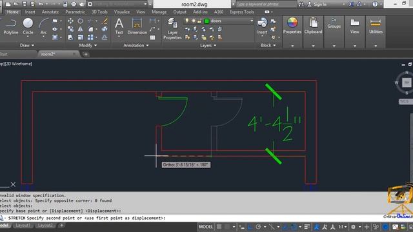Toggle polar tracking in status bar
Viewport: 413px width, 232px height.
pos(258,227)
